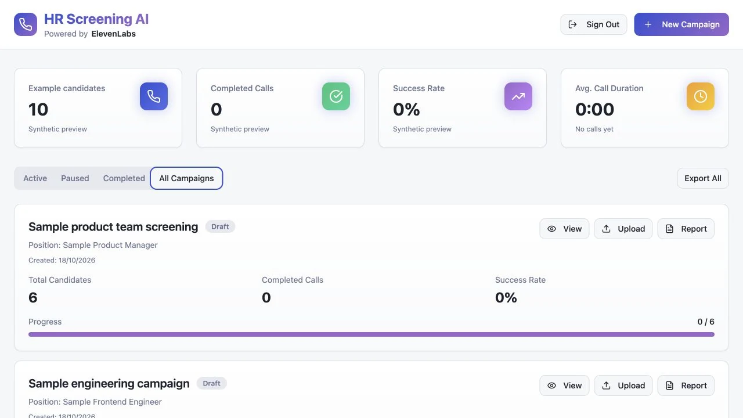
Task: Switch to the Active tab
Action: click(35, 178)
